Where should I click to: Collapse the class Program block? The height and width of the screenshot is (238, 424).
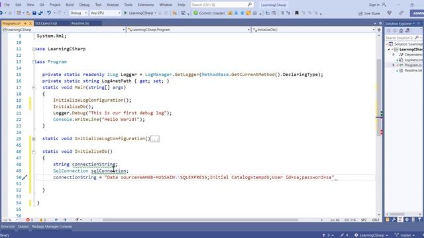click(34, 61)
